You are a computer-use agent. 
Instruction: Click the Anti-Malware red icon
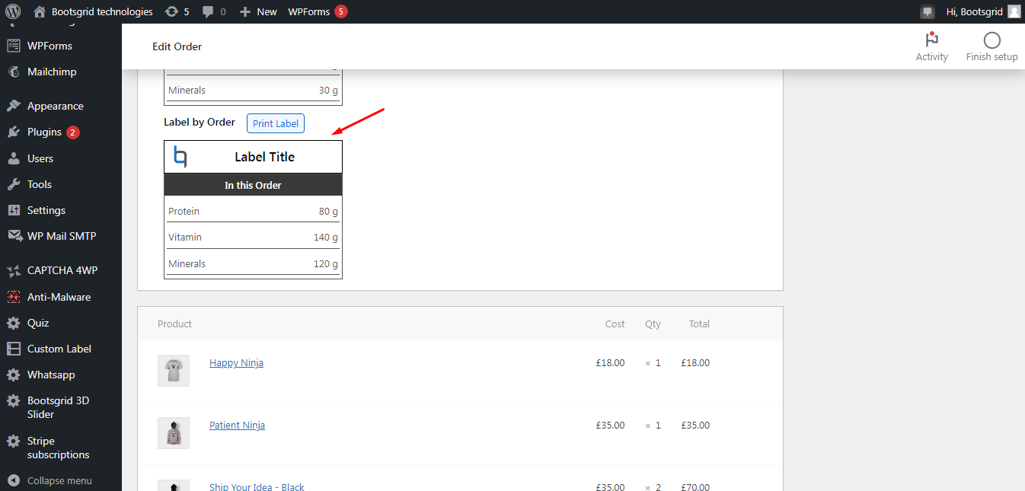14,297
